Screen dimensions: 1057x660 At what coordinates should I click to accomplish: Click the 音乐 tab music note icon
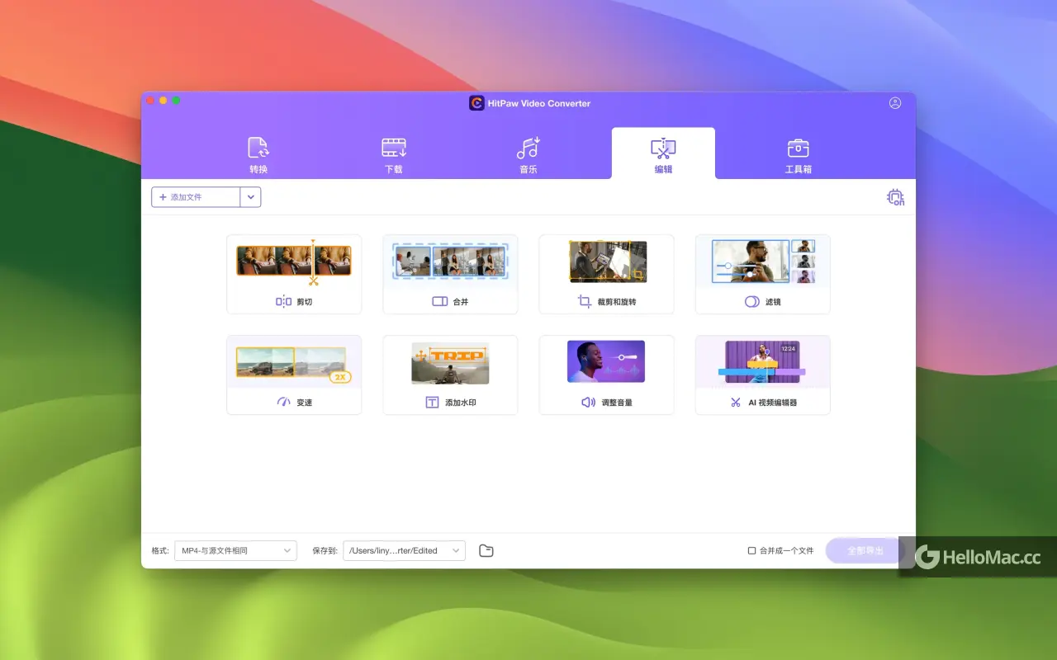[x=528, y=148]
